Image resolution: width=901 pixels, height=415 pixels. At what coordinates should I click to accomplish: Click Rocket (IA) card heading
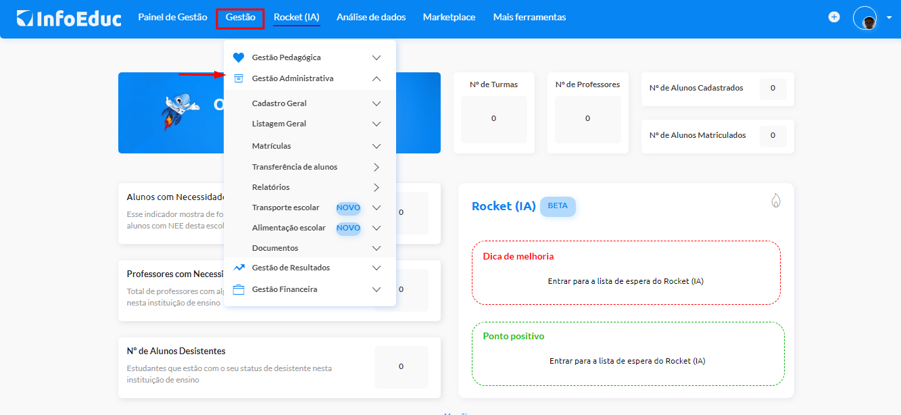(x=504, y=206)
